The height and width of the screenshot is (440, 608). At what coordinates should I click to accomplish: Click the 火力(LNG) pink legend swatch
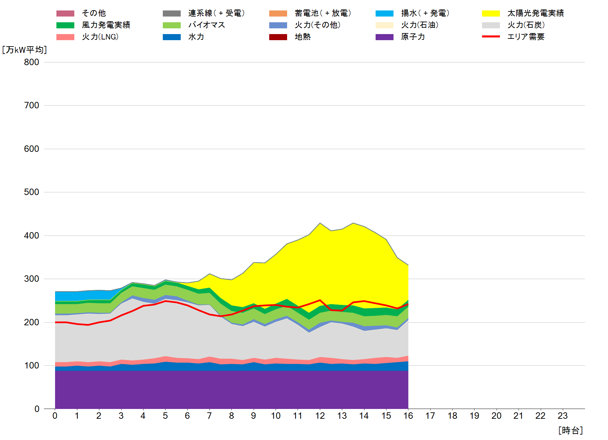point(65,37)
